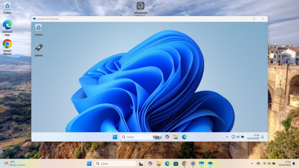Open Microsoft Store on the host taskbar
Viewport: 299px width, 168px height.
pyautogui.click(x=176, y=164)
